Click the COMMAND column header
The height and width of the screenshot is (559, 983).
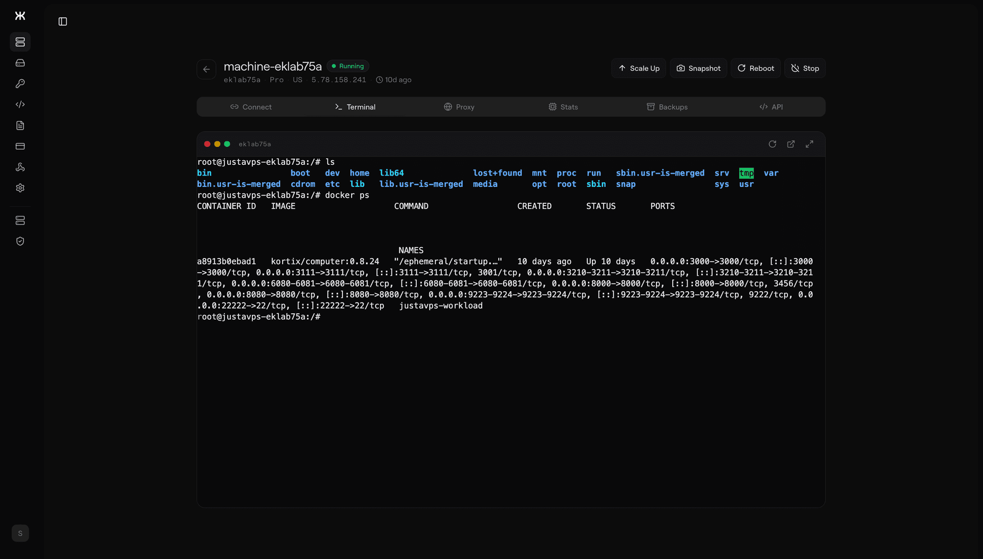411,206
